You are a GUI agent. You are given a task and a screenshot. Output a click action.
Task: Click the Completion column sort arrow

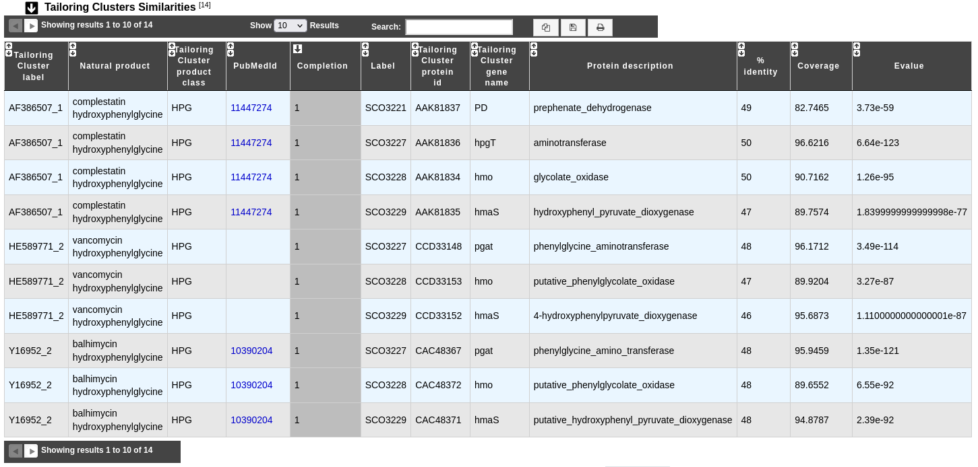297,48
